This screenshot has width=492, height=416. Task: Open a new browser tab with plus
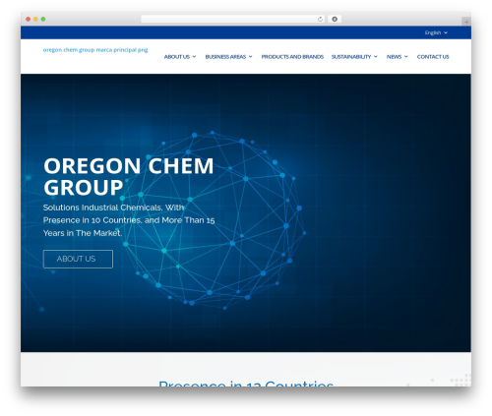click(466, 22)
